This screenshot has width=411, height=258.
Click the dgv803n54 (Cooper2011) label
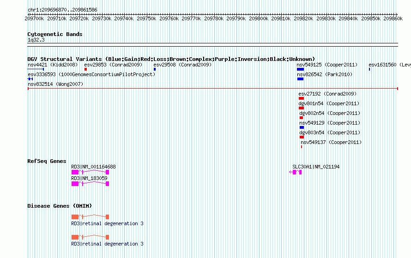coord(330,132)
